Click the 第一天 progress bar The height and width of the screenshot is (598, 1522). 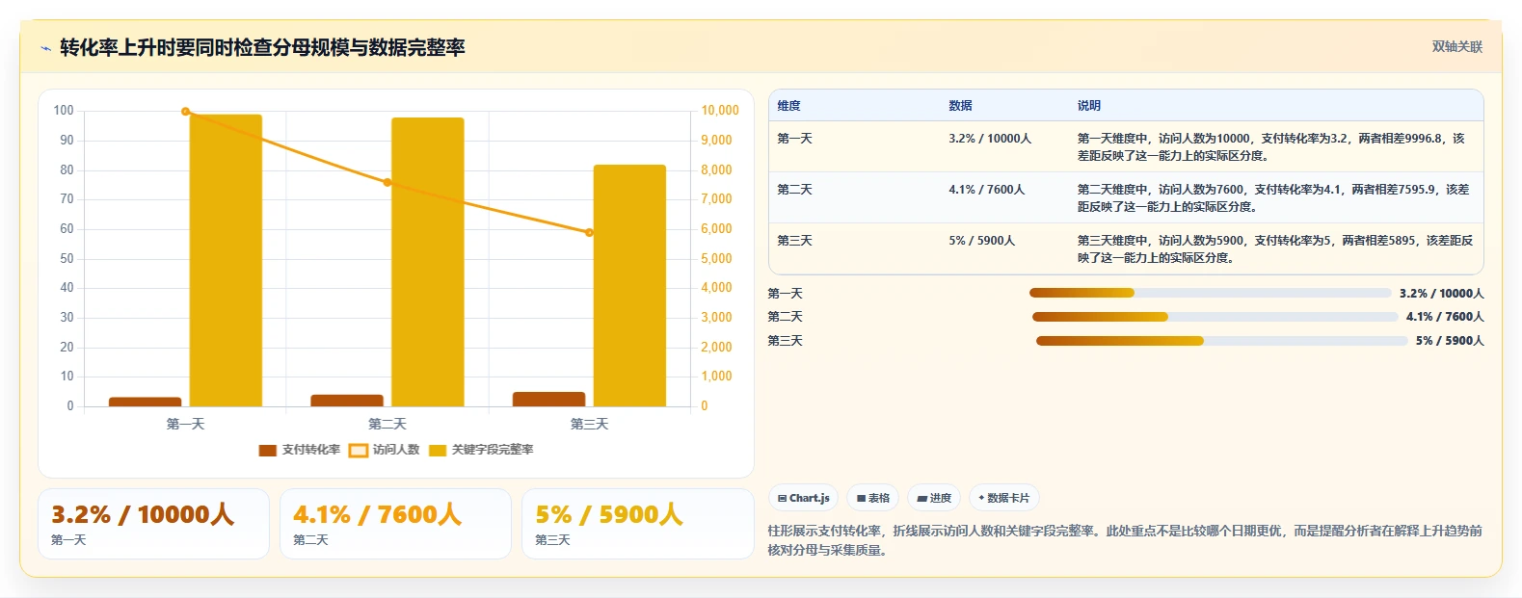(x=1211, y=293)
